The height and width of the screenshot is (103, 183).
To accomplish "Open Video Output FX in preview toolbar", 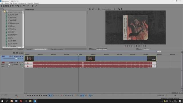I will 96,9.
